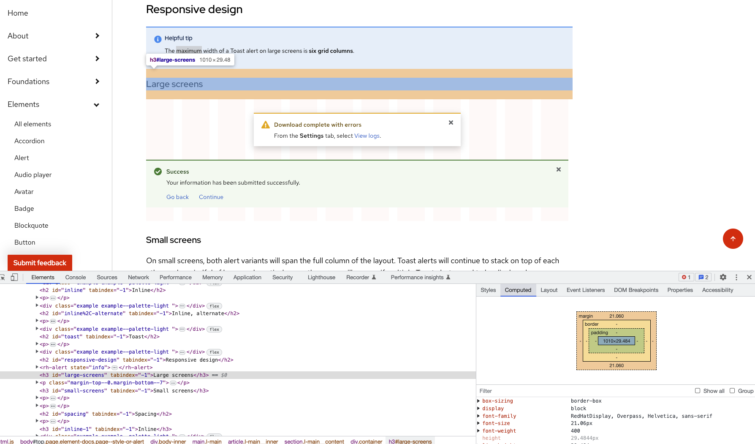Viewport: 755px width, 444px height.
Task: Open DevTools settings gear
Action: pos(723,277)
